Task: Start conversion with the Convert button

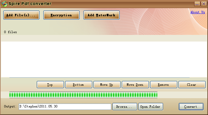Action: (x=191, y=107)
